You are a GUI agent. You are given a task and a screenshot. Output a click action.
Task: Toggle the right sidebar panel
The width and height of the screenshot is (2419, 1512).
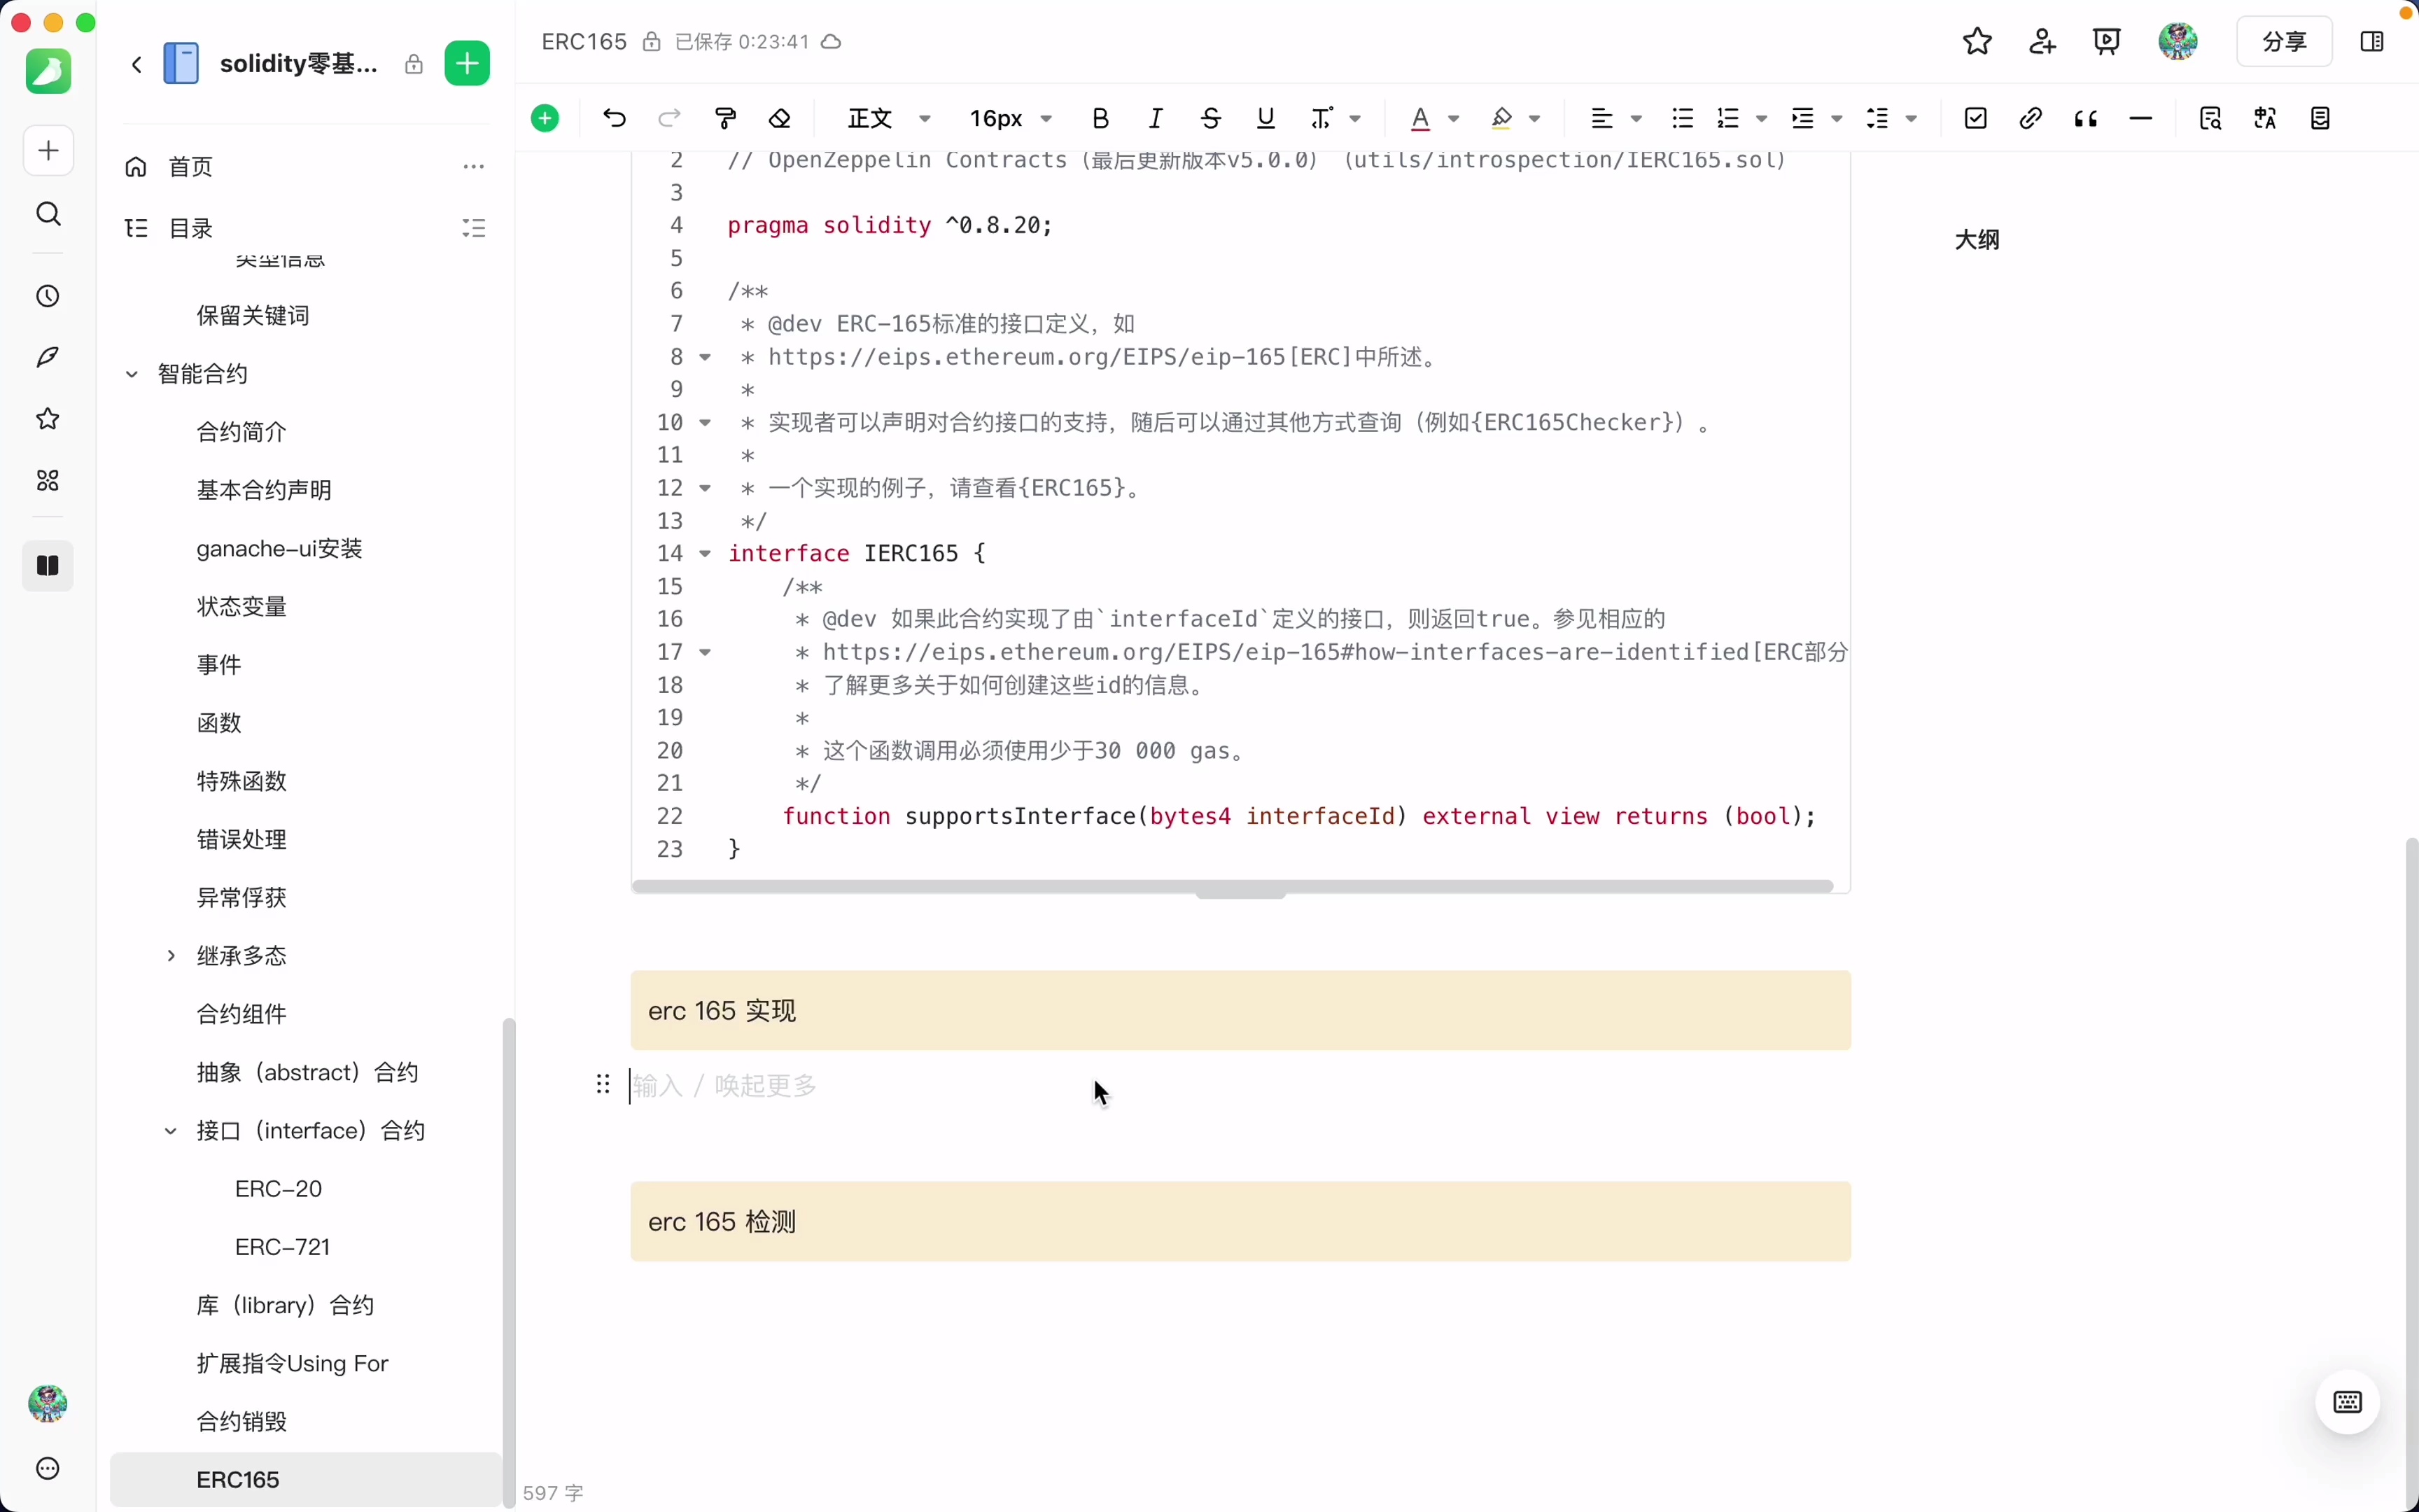[x=2370, y=41]
